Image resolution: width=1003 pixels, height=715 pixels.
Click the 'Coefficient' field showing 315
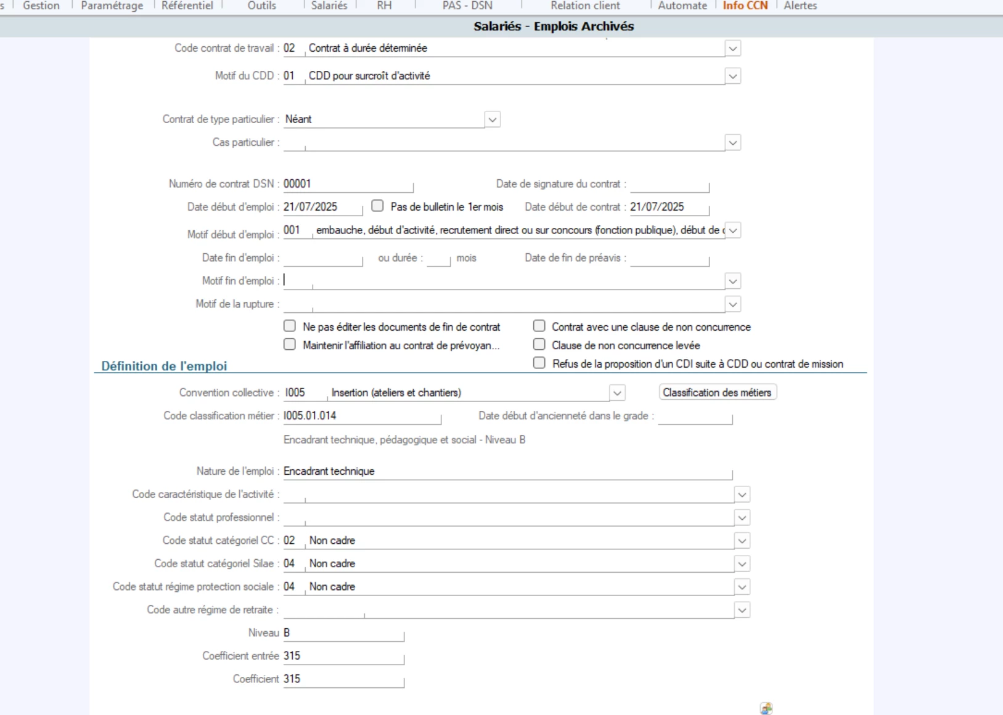tap(344, 679)
